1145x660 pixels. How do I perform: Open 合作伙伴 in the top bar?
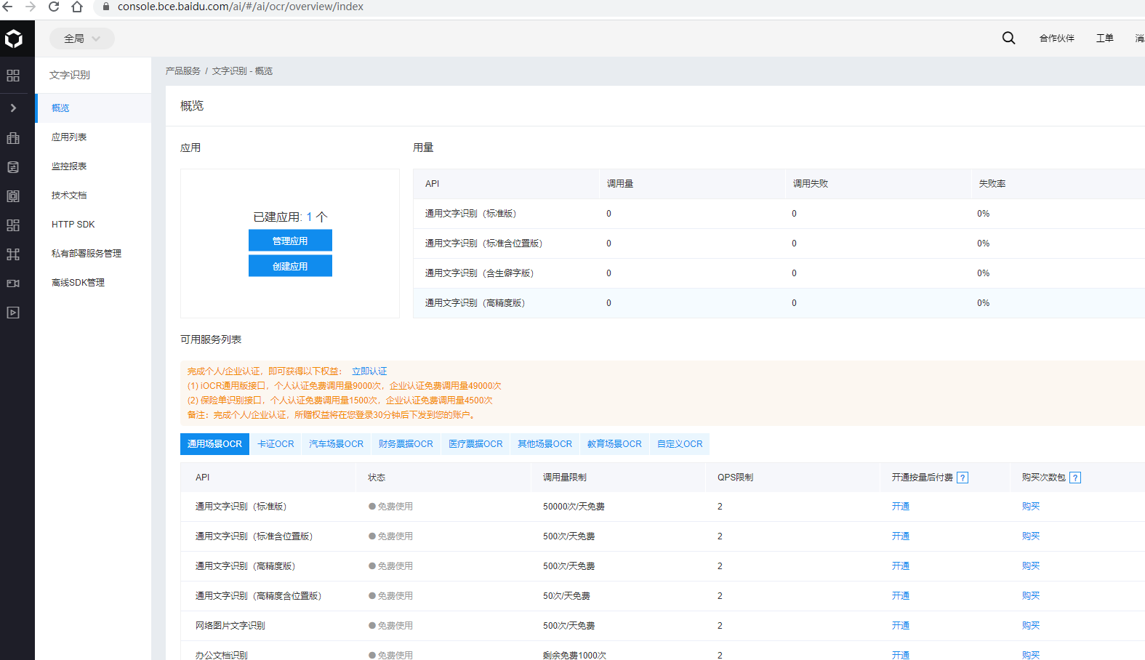tap(1056, 39)
